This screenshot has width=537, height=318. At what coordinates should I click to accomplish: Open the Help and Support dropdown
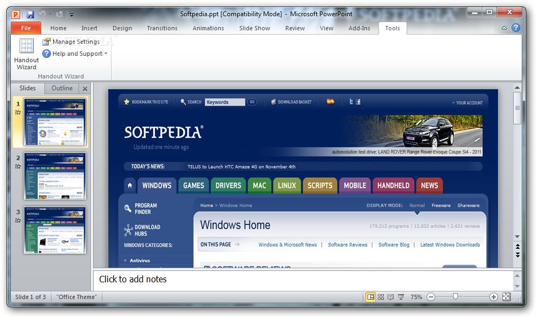tap(75, 54)
